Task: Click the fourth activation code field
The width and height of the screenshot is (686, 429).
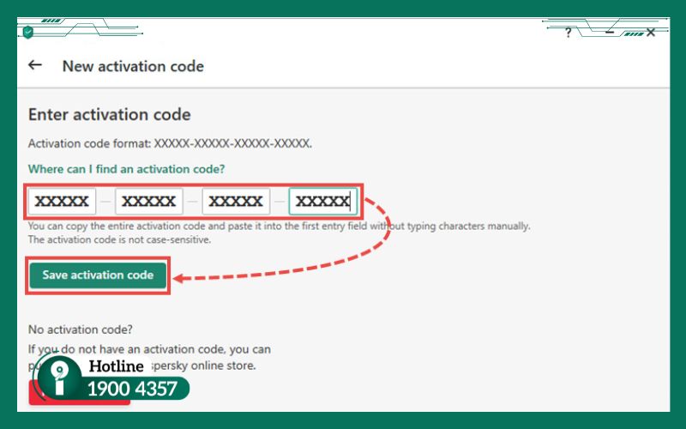Action: click(322, 202)
